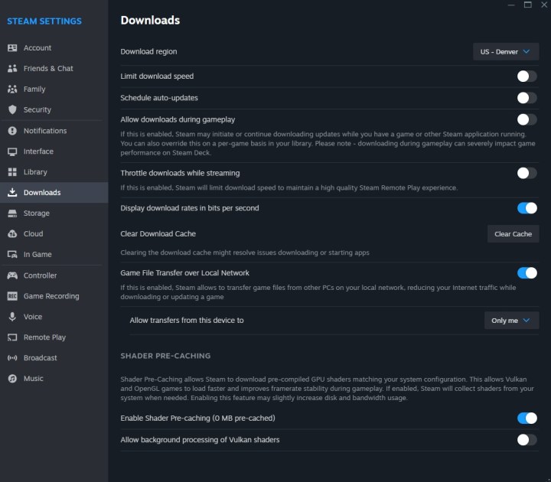This screenshot has height=482, width=551.
Task: Expand the Only me transfers dropdown
Action: (511, 321)
